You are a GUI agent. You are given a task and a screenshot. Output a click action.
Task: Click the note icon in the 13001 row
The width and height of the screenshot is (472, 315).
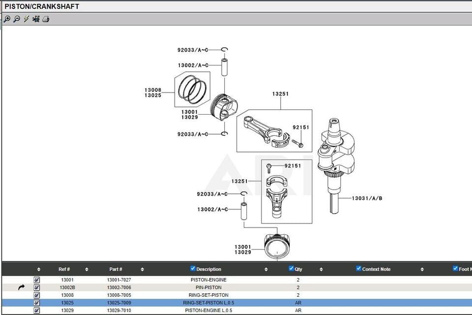37,280
